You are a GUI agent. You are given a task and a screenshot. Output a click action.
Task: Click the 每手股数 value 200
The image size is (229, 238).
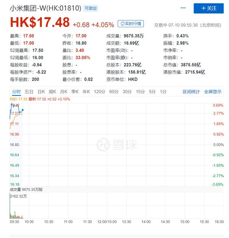pos(35,79)
